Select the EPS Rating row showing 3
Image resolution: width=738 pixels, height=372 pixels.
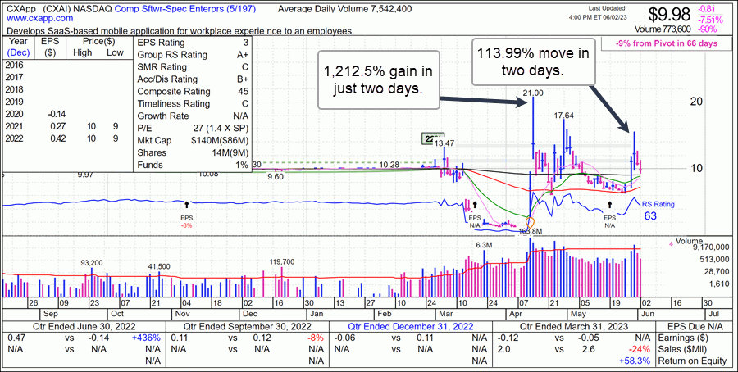[x=192, y=43]
